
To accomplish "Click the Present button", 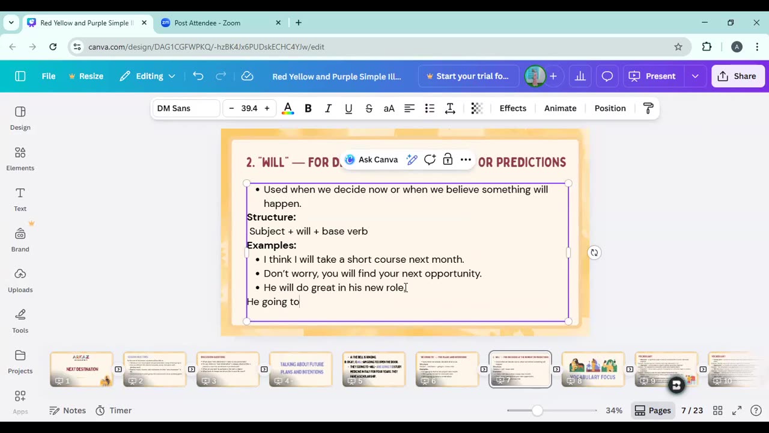I will (x=653, y=76).
